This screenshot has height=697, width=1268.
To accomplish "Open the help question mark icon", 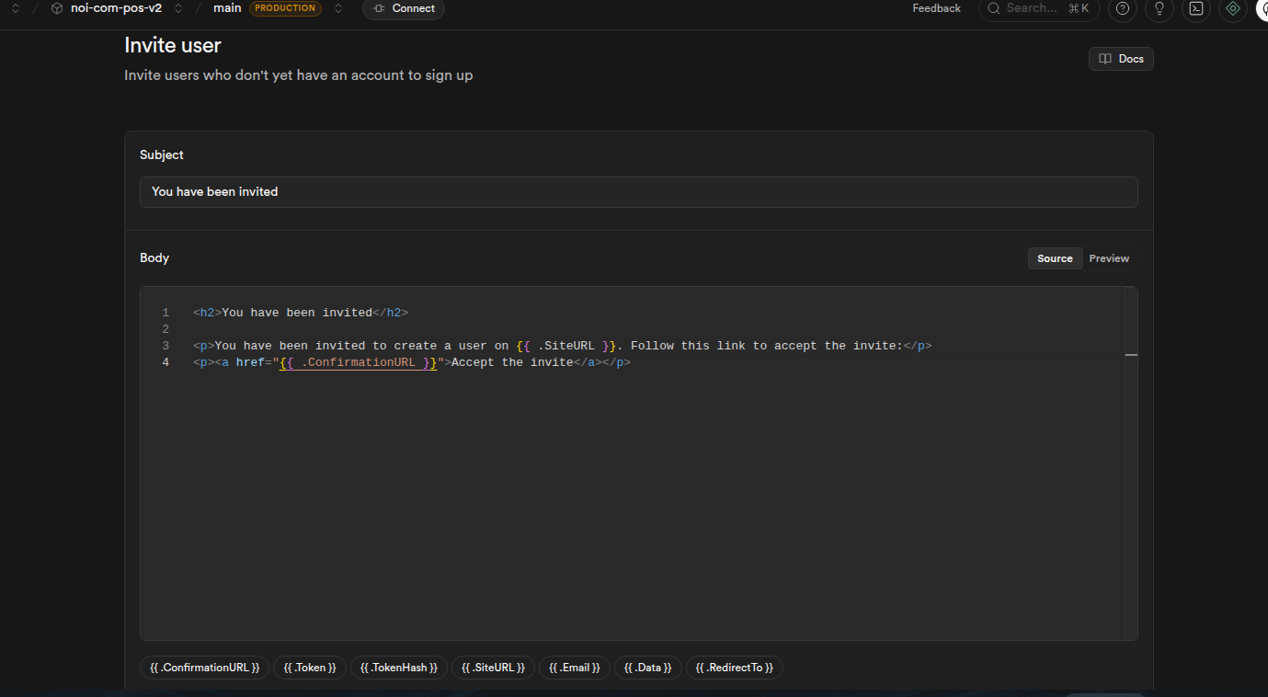I will tap(1122, 8).
